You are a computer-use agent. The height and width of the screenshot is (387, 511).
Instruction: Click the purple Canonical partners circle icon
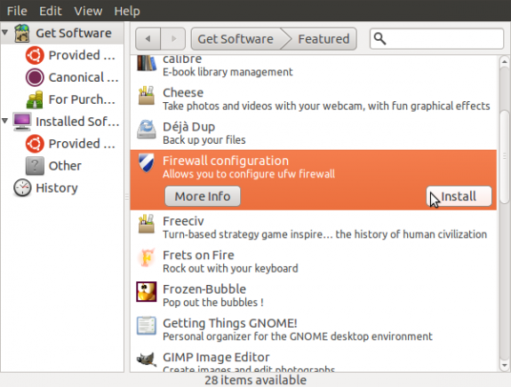coord(35,77)
